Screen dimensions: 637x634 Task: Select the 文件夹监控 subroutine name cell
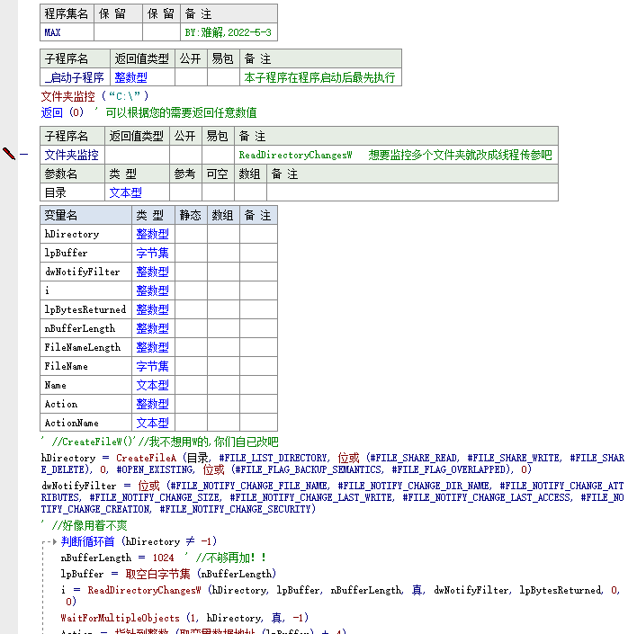[x=72, y=155]
